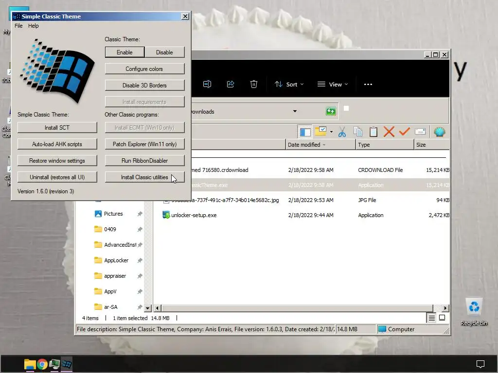Open the Help menu in Simple Classic Theme

point(34,26)
